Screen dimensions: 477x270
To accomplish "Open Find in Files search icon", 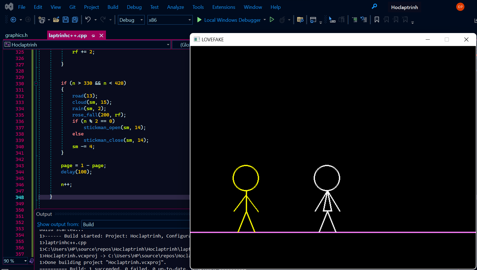I will (x=300, y=20).
